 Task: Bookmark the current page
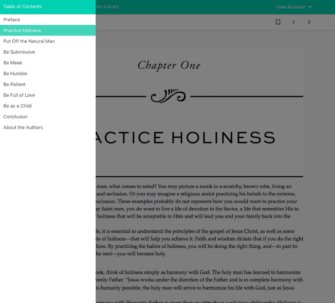(x=278, y=22)
